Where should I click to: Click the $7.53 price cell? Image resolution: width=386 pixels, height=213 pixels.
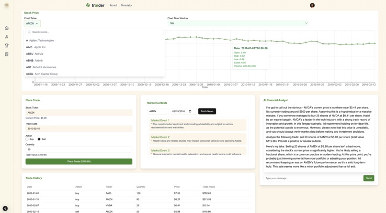(x=177, y=193)
